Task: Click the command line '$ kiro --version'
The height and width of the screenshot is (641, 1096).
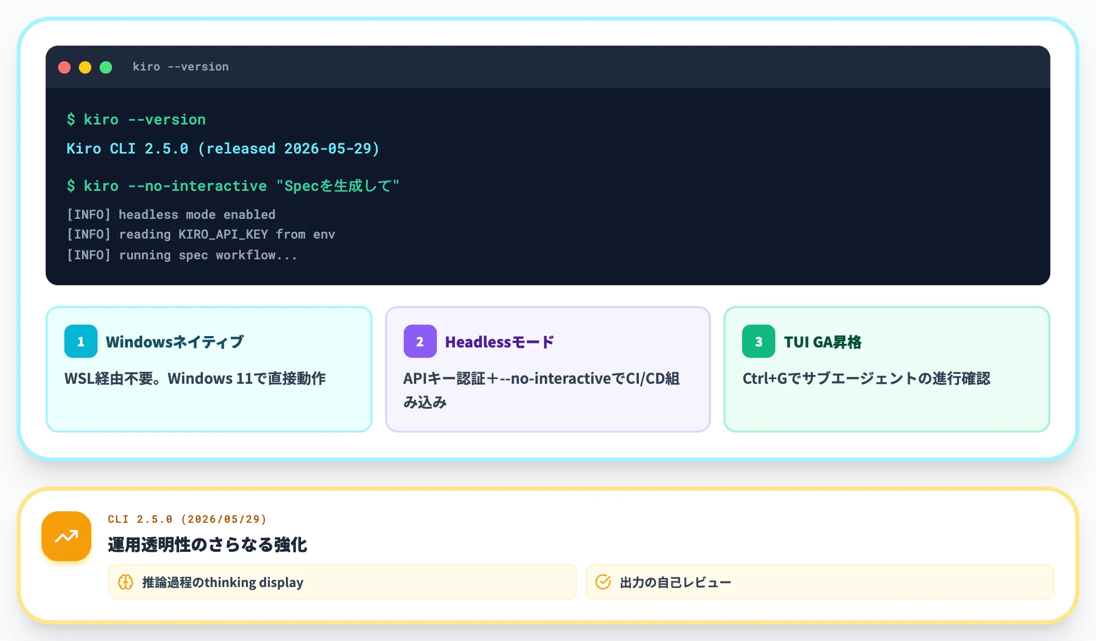Action: [136, 120]
